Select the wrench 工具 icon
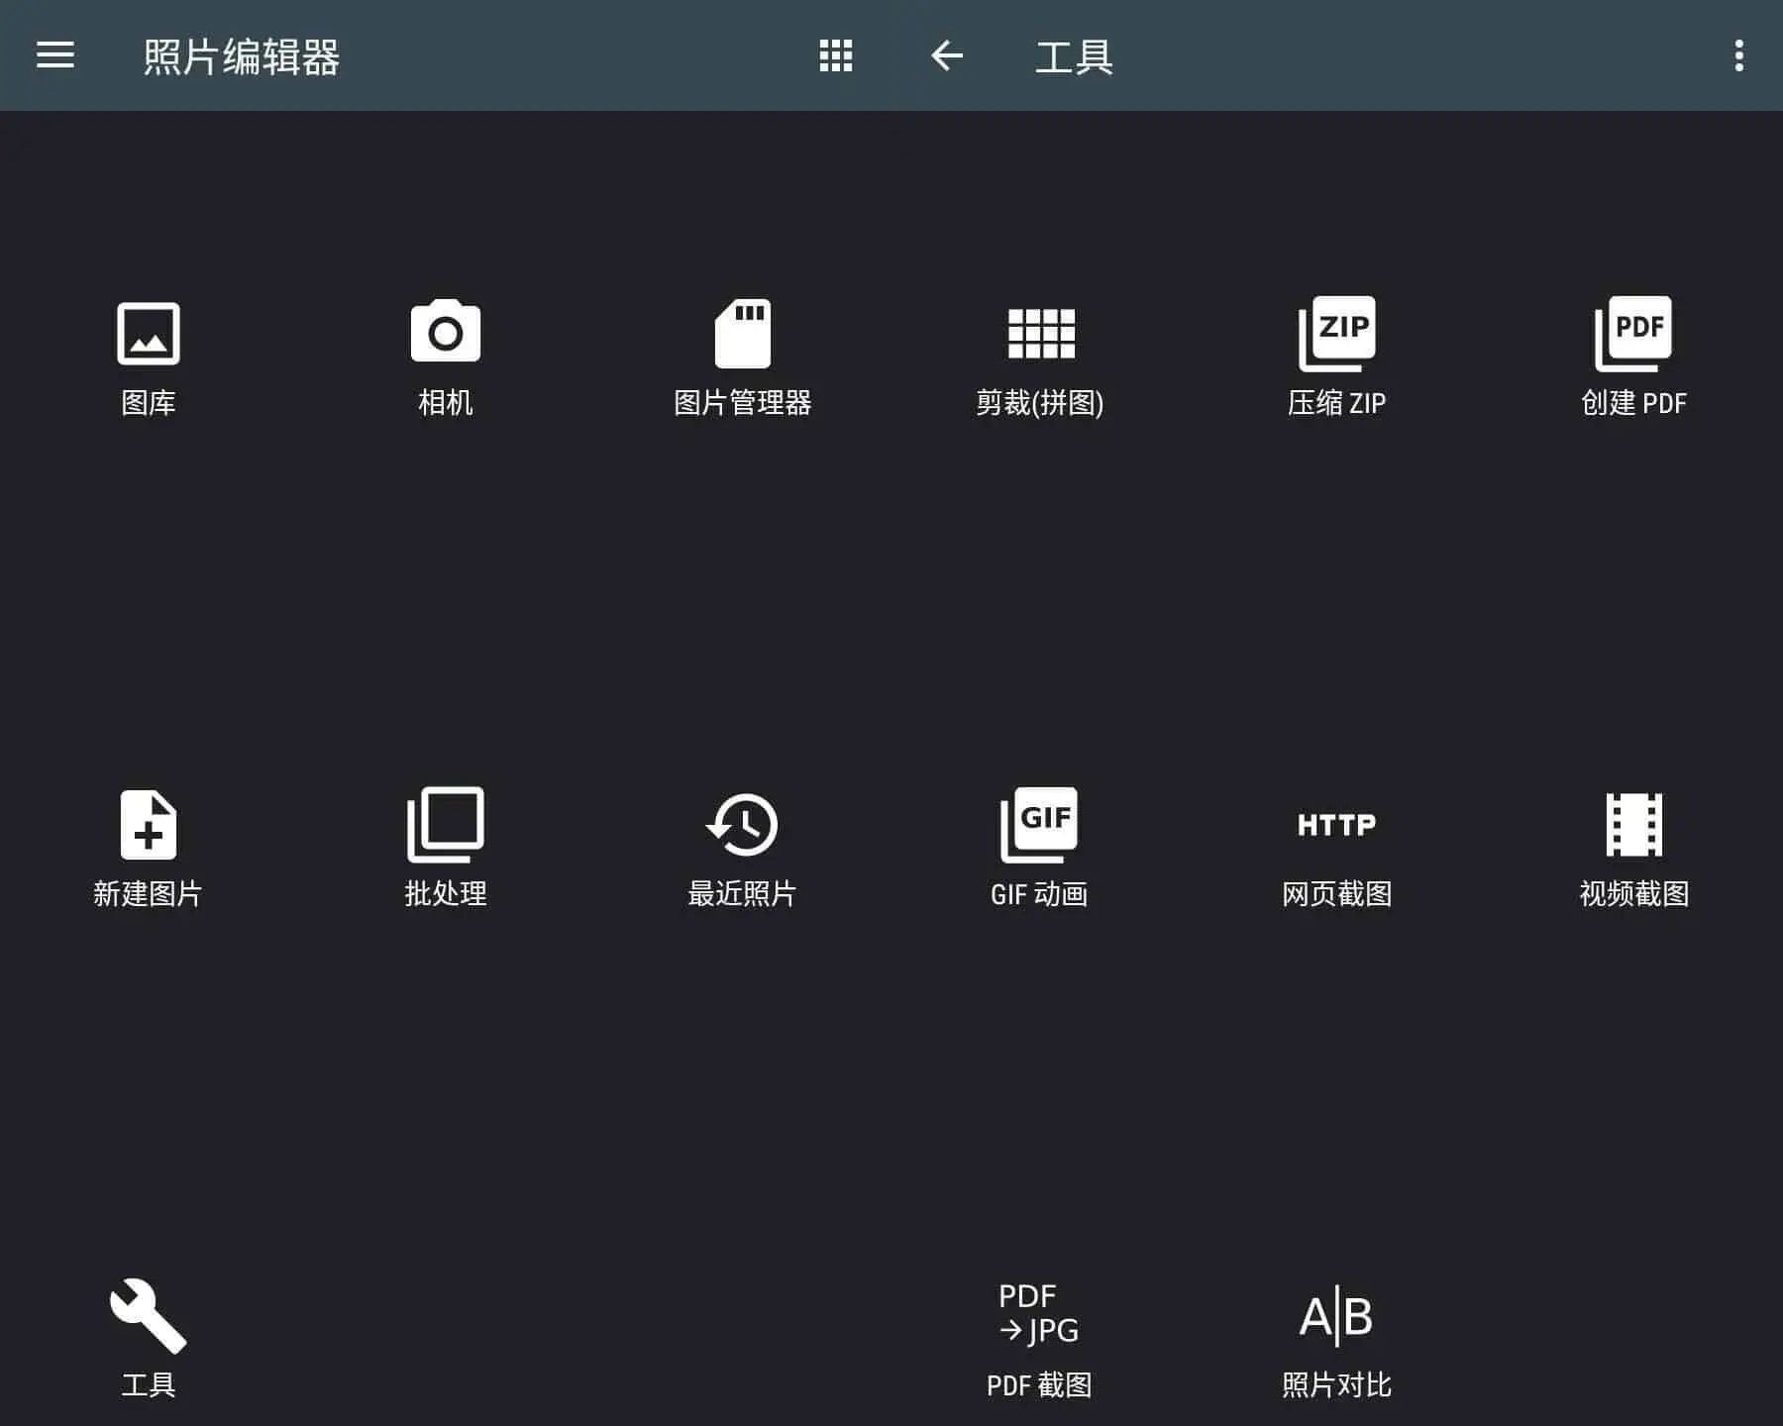The width and height of the screenshot is (1783, 1426). [x=149, y=1315]
